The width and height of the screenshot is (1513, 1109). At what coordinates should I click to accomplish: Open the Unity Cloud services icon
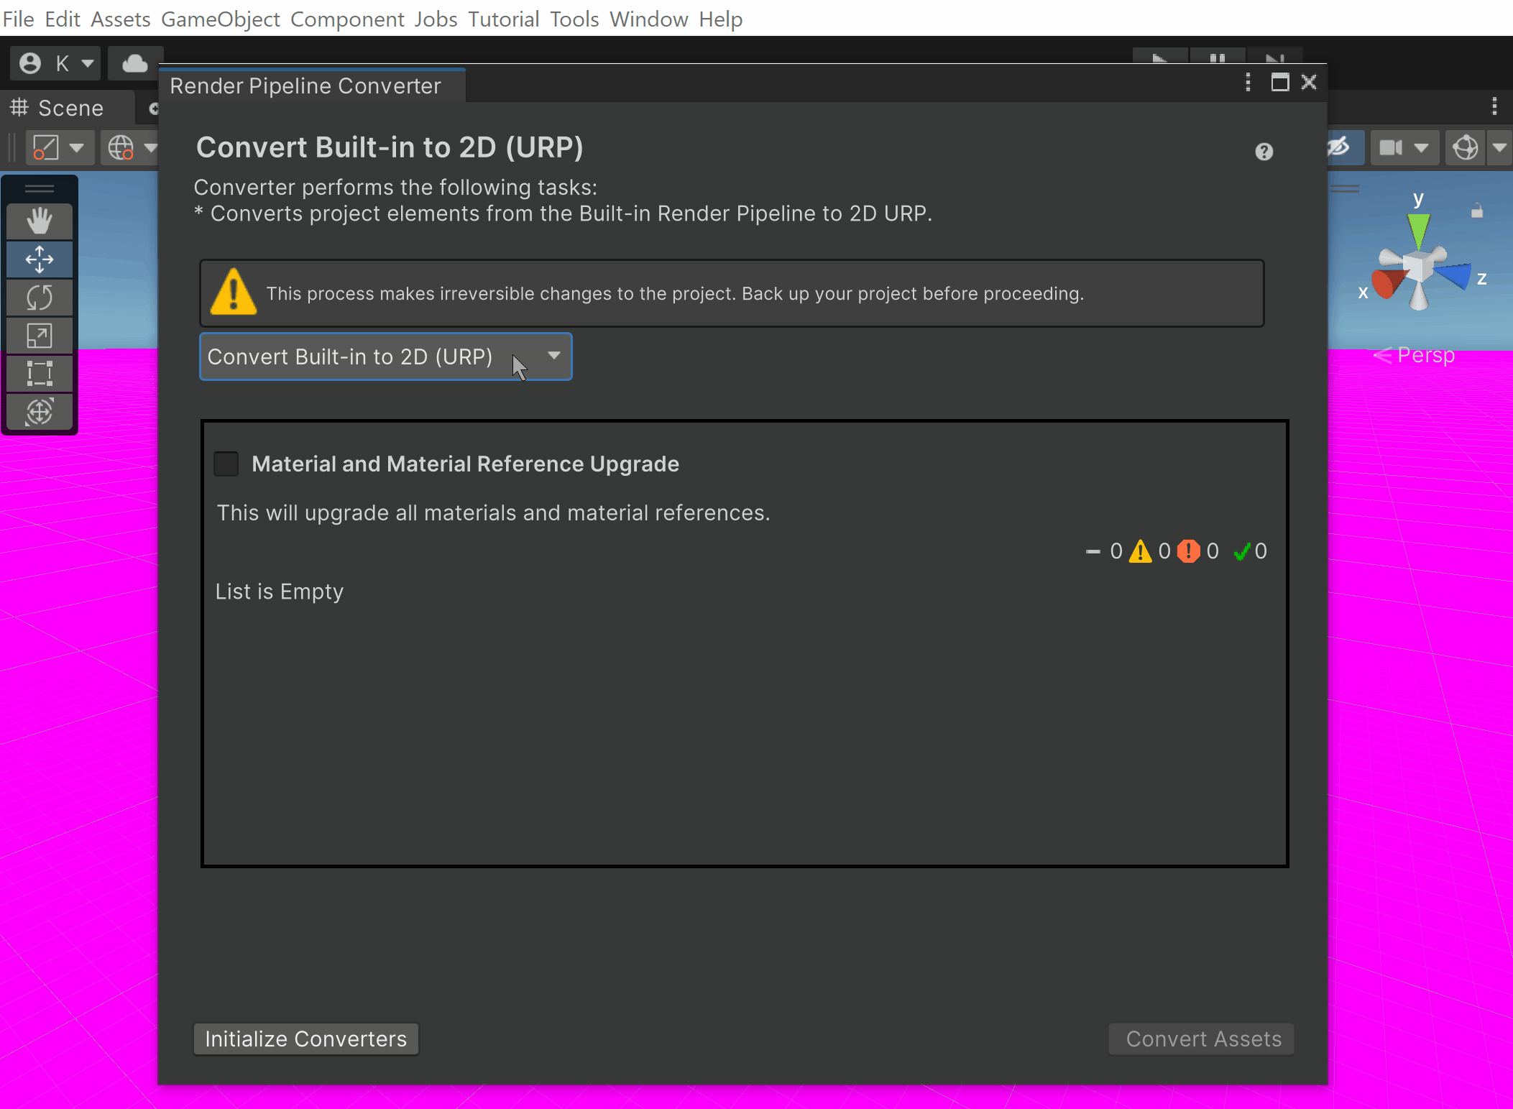click(134, 64)
